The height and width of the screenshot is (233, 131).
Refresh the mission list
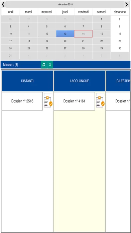(44, 65)
